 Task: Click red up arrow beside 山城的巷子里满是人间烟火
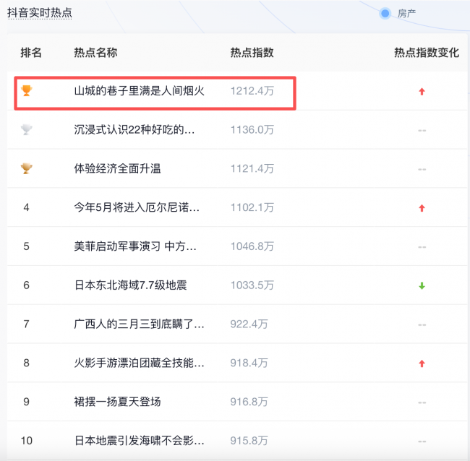[422, 91]
